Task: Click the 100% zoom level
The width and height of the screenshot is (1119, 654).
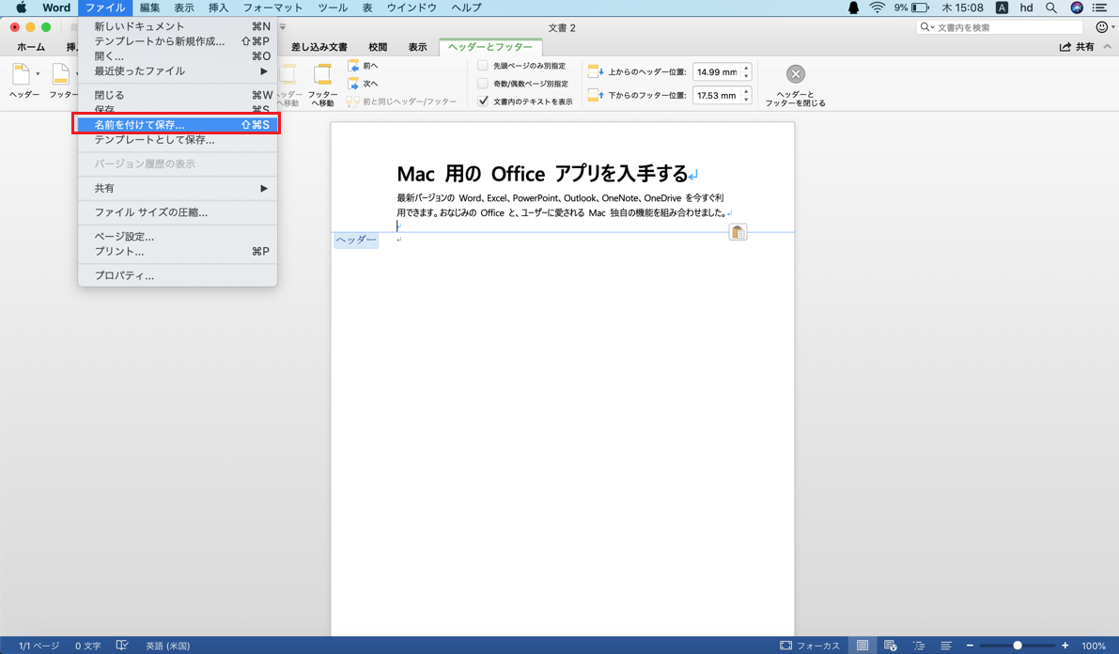Action: pyautogui.click(x=1094, y=646)
